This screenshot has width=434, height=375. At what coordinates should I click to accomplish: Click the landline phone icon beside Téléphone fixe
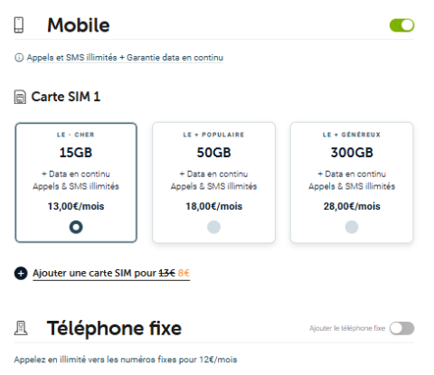coord(21,328)
